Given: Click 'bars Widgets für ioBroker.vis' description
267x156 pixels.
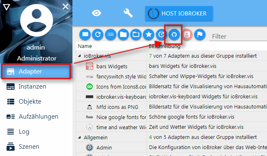Looking at the screenshot, I should point(182,66).
